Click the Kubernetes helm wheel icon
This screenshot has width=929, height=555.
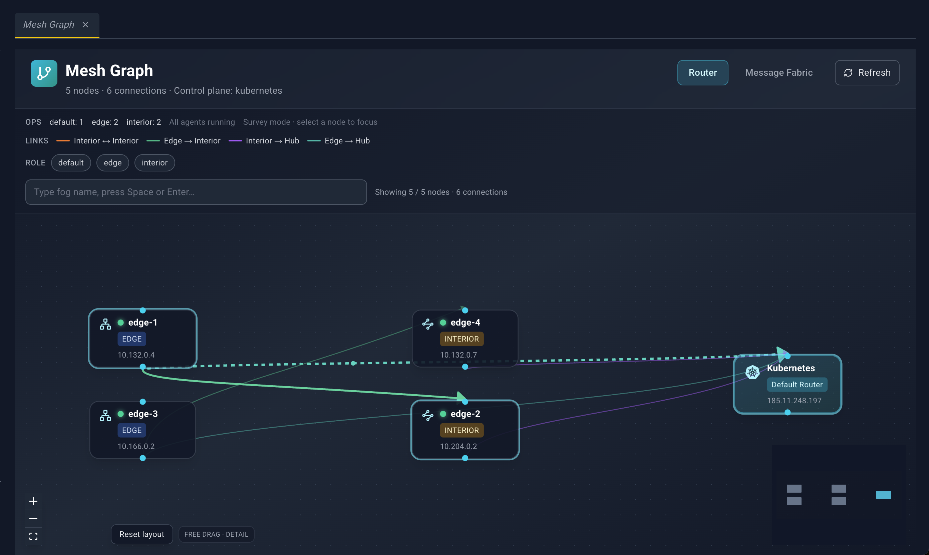pos(752,372)
